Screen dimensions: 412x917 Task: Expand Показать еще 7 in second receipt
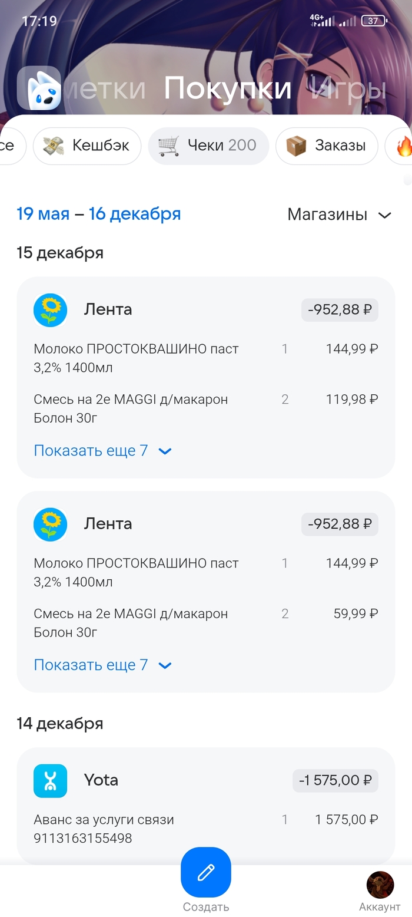click(102, 665)
